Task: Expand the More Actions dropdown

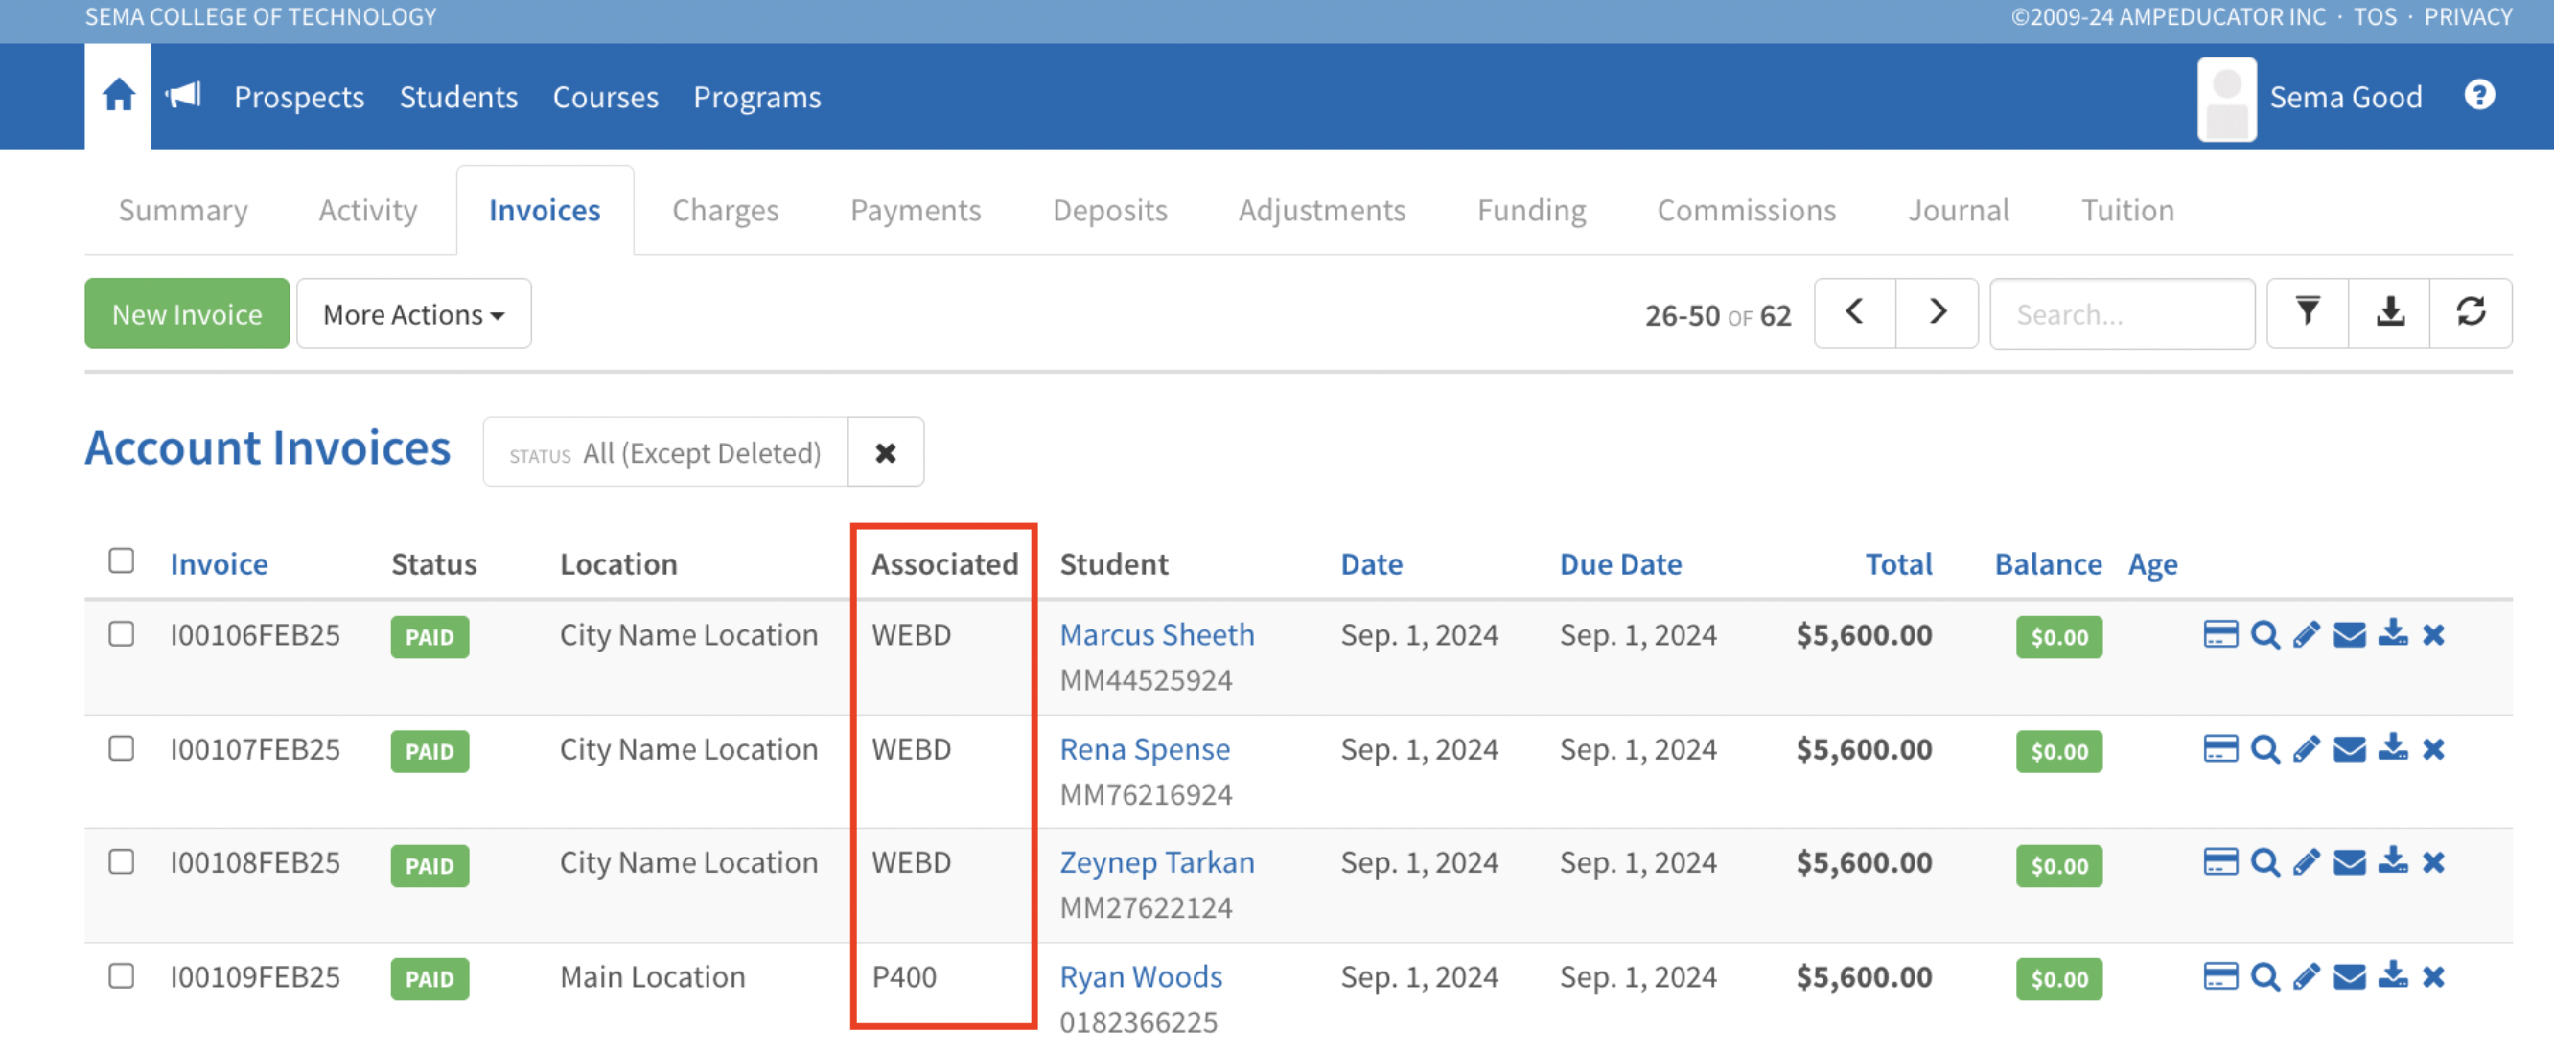Action: 413,314
